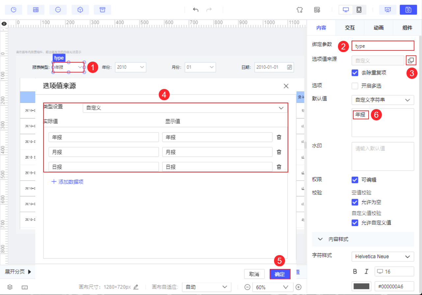Click the 月报 display value field
The width and height of the screenshot is (422, 295).
coord(217,152)
